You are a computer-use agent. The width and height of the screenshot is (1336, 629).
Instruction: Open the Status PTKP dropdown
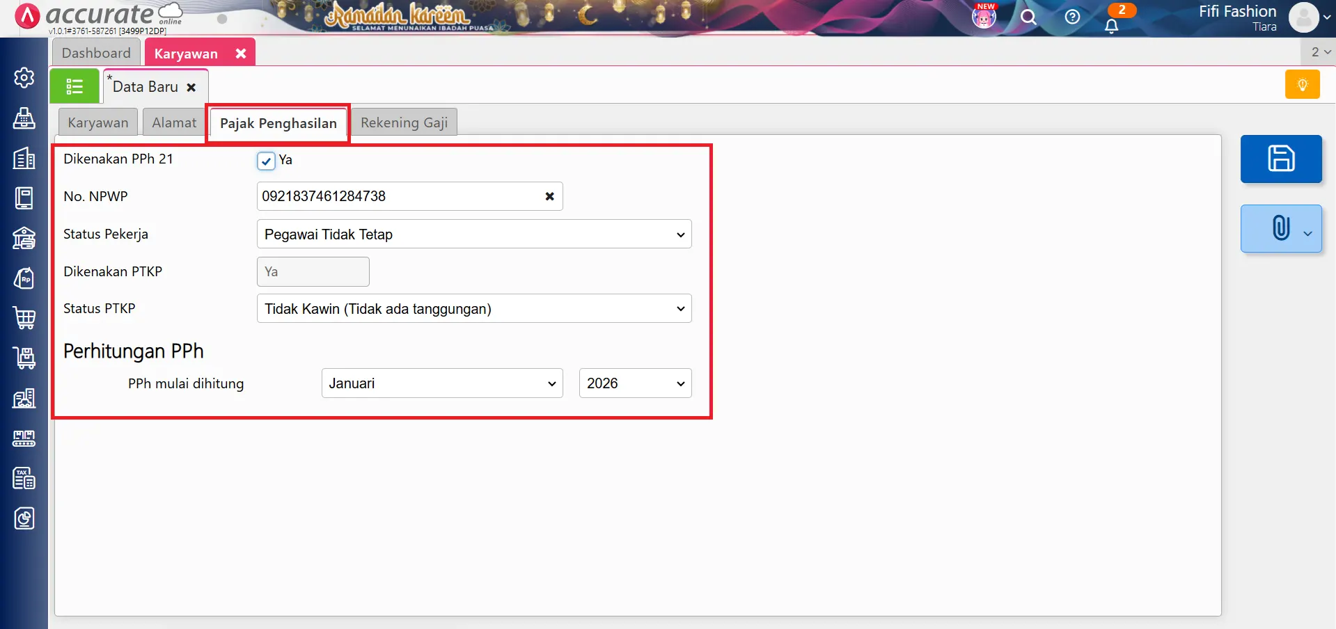(x=473, y=309)
